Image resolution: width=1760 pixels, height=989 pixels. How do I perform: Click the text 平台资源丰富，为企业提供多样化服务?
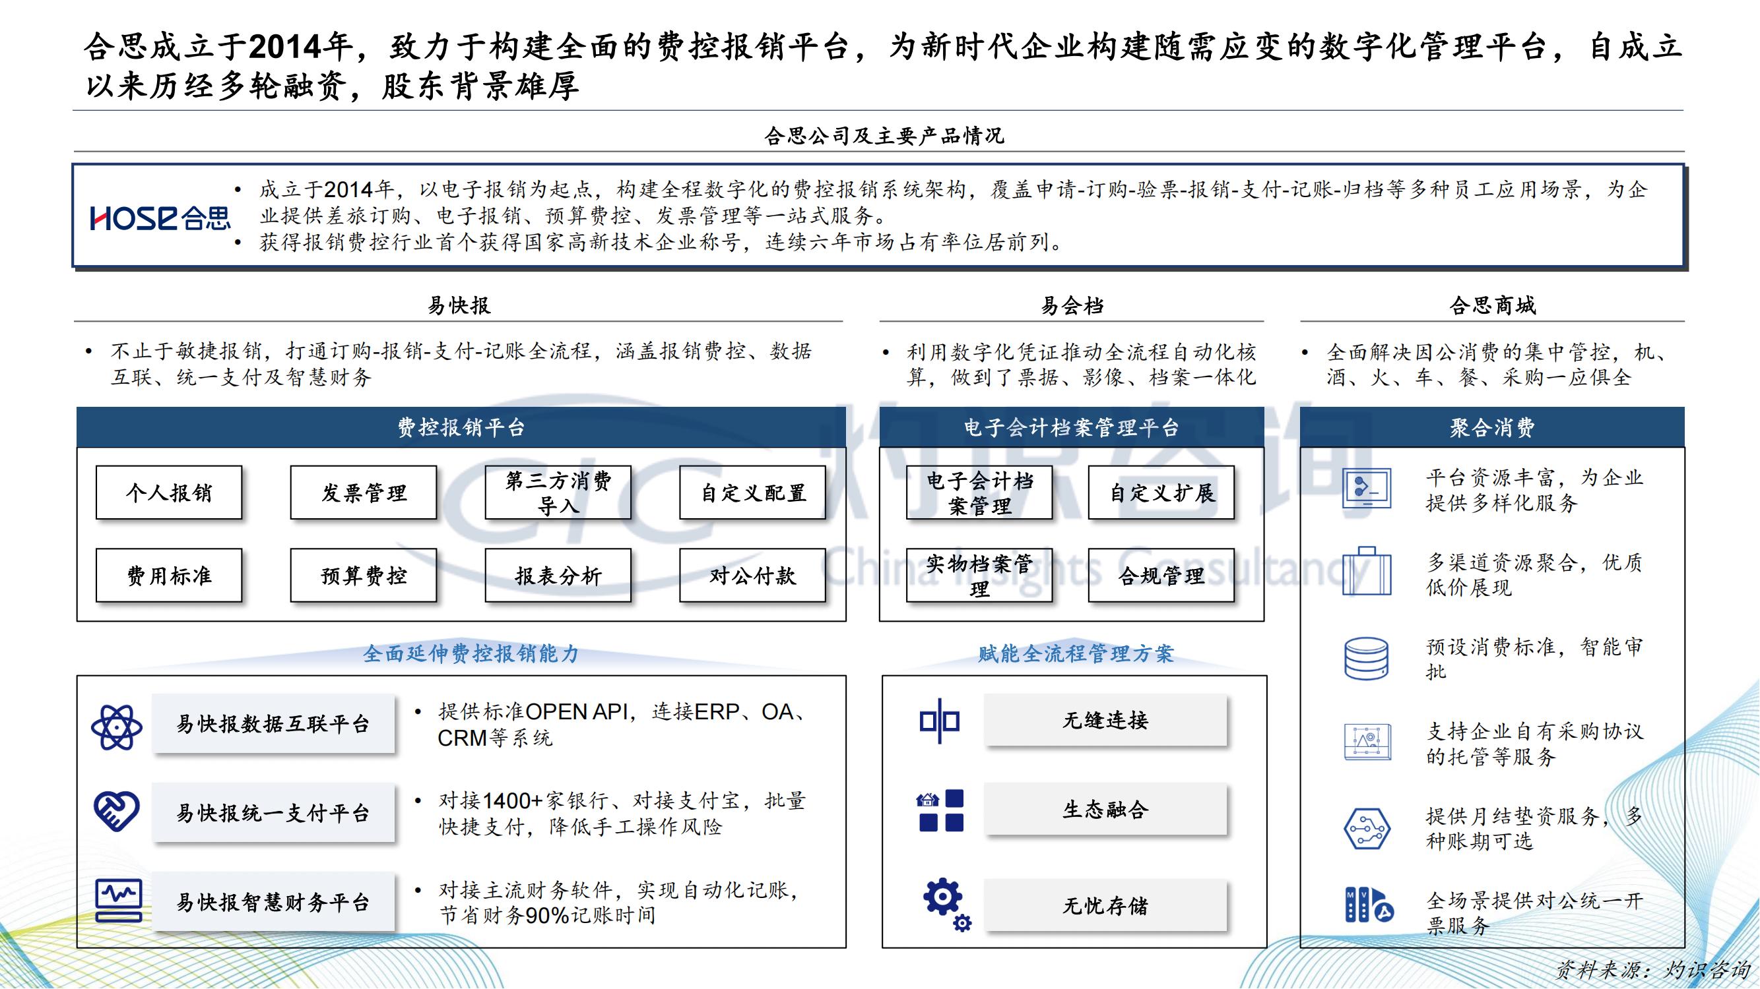point(1534,489)
